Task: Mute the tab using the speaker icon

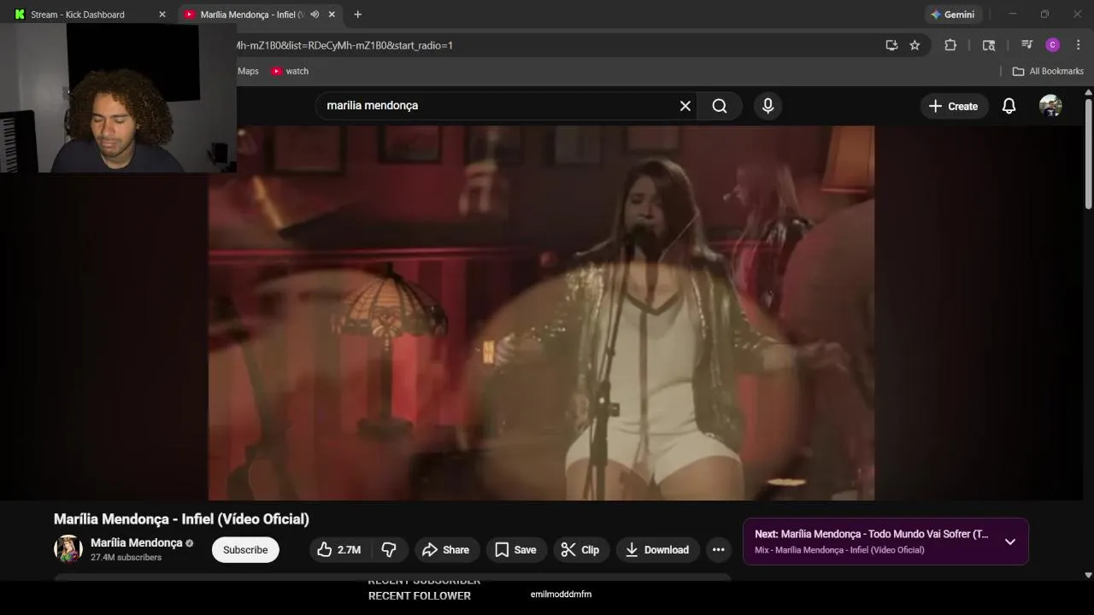Action: 315,15
